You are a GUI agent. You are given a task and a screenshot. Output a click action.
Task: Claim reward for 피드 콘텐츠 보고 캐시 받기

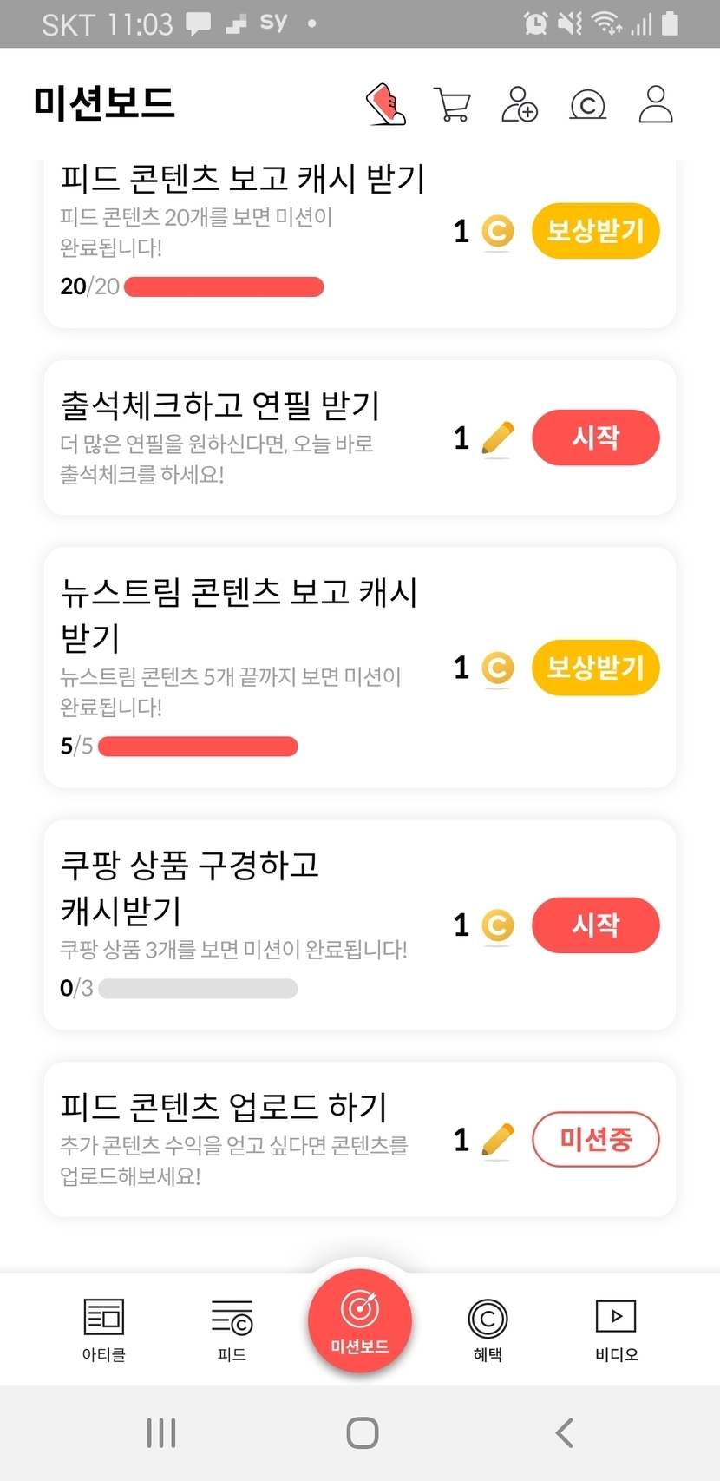pos(595,231)
